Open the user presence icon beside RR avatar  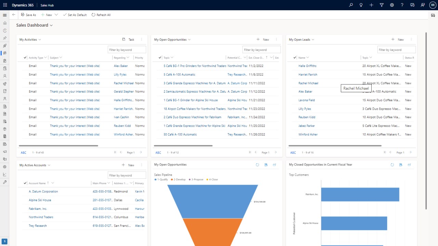click(x=423, y=5)
